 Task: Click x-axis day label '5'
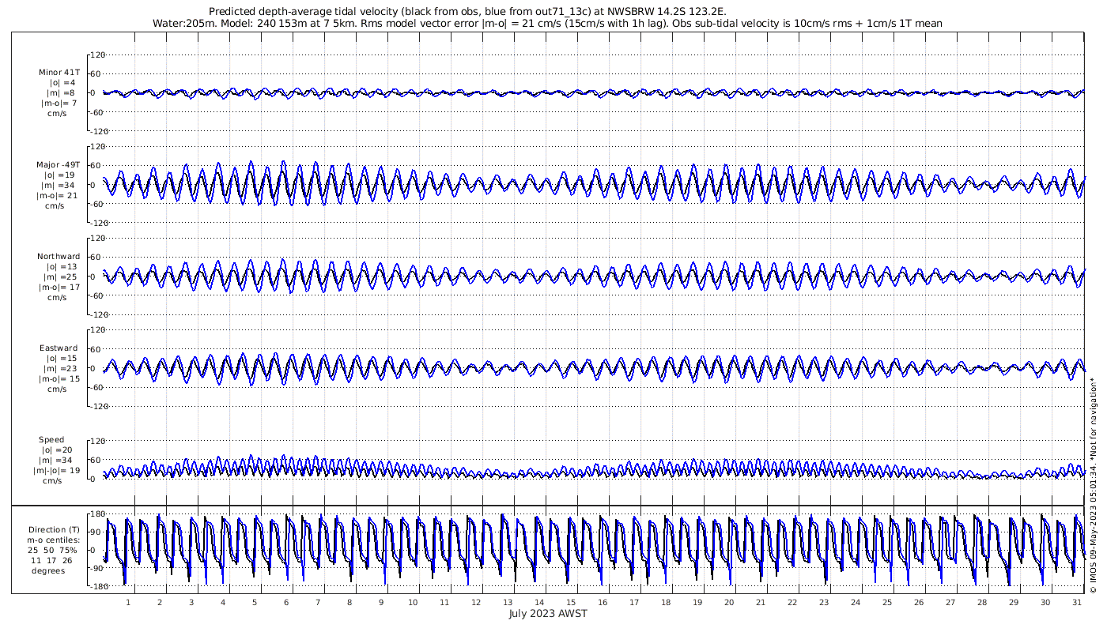[x=255, y=602]
